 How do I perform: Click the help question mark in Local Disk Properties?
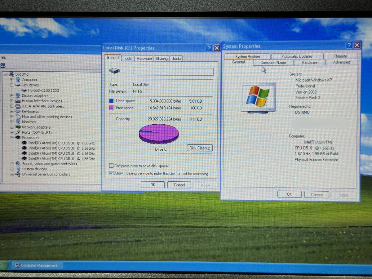[209, 48]
